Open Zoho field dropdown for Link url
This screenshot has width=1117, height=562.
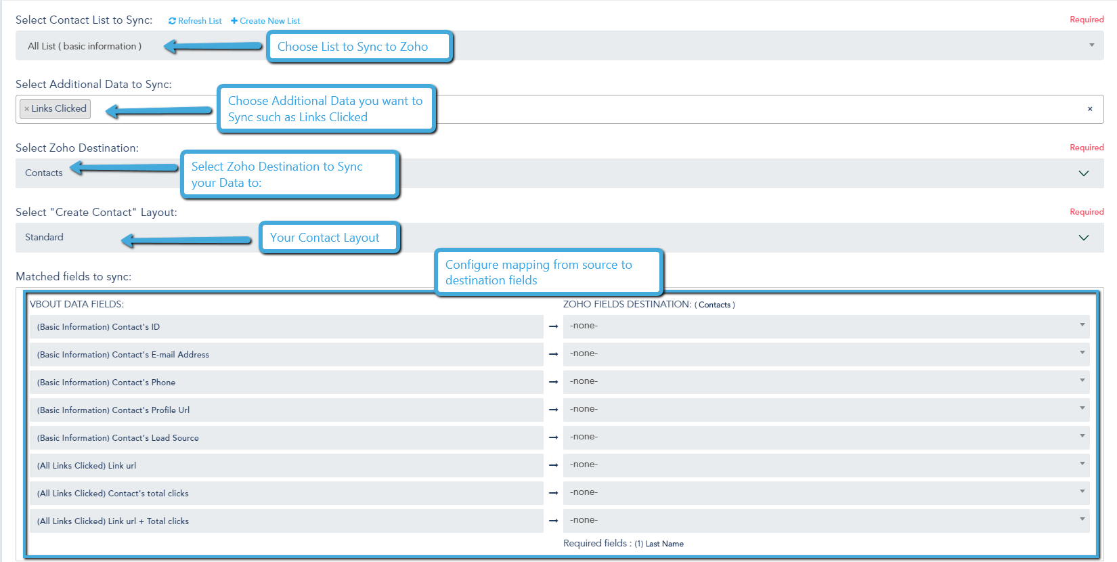pos(826,465)
